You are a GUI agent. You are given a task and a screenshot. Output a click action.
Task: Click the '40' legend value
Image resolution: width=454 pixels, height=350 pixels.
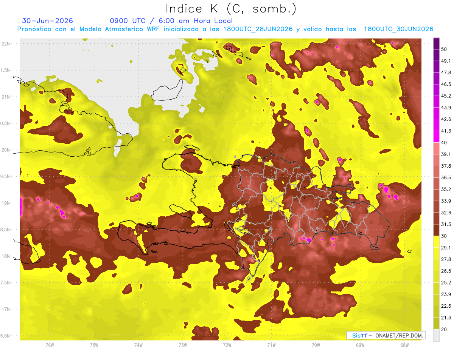[444, 143]
